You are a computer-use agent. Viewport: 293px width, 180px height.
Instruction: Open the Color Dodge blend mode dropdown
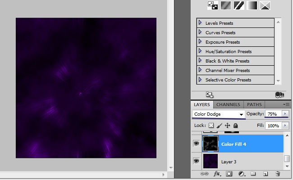tap(219, 114)
